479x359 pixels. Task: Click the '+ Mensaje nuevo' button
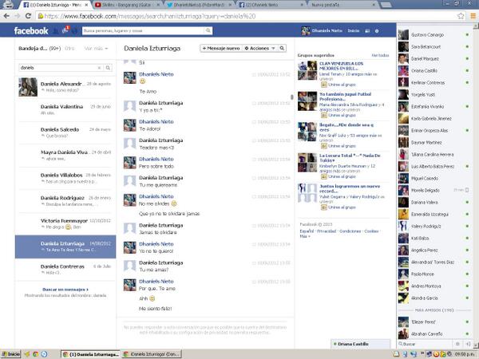point(221,48)
